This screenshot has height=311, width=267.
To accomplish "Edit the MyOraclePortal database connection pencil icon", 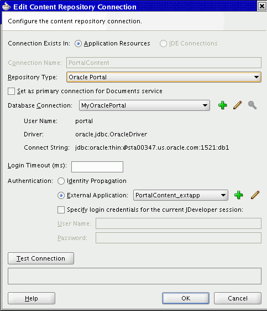I will pos(237,105).
